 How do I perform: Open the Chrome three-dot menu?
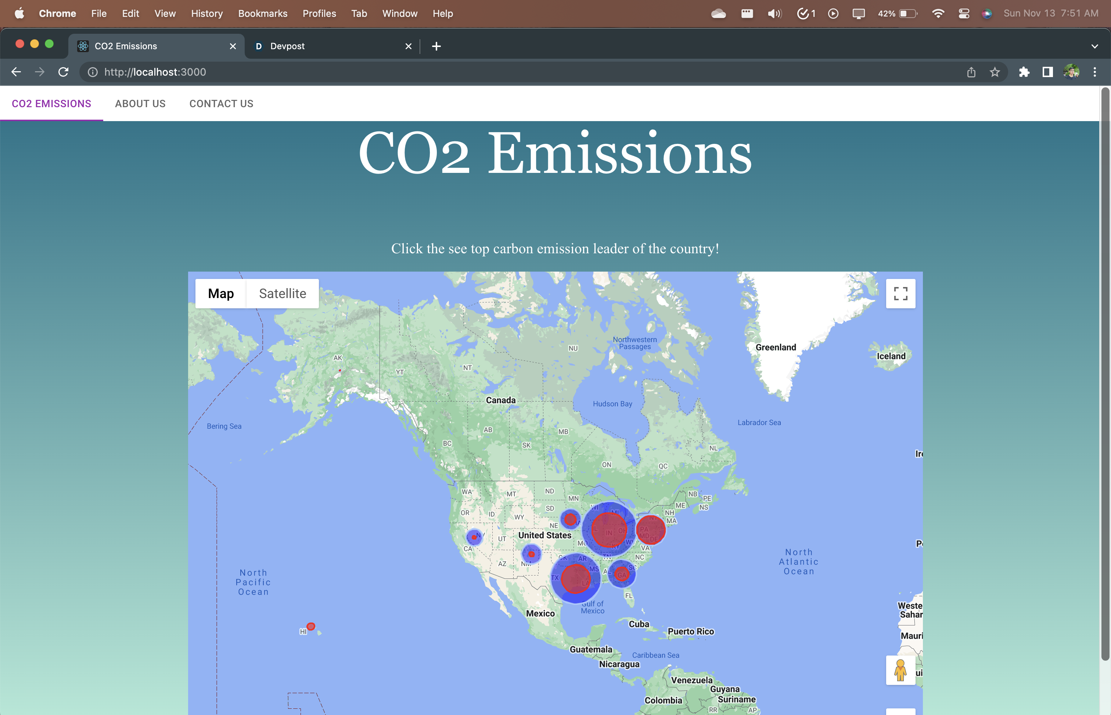pos(1095,72)
